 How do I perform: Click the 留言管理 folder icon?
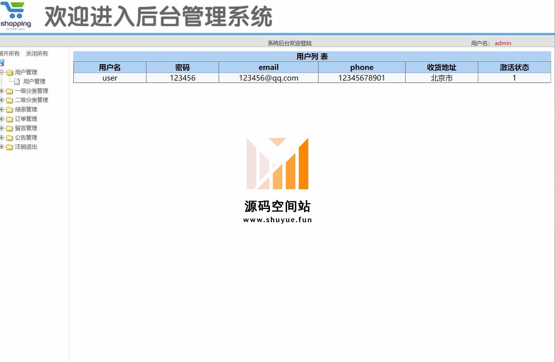pos(9,128)
